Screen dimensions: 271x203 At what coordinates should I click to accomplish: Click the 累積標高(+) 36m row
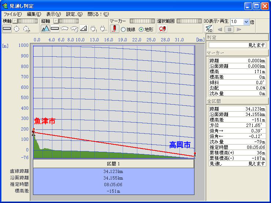[237, 153]
